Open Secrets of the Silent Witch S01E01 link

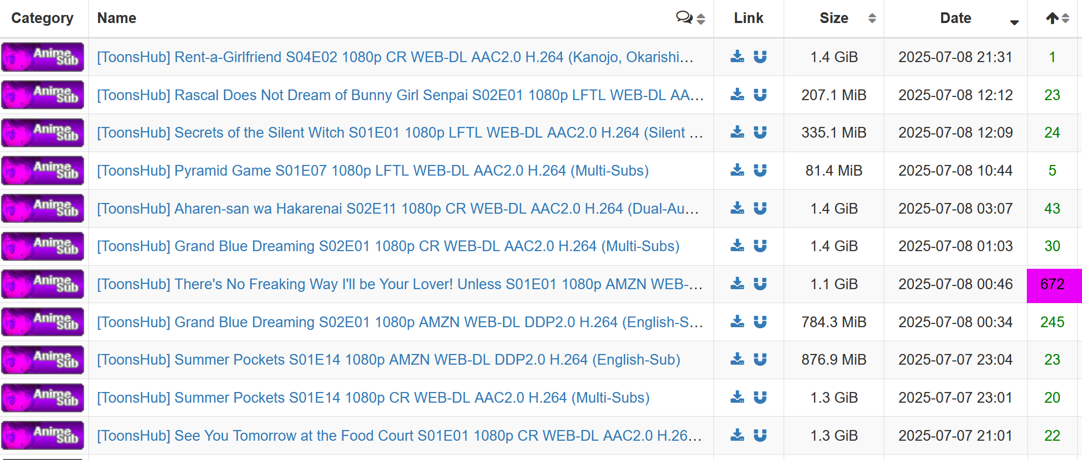400,132
